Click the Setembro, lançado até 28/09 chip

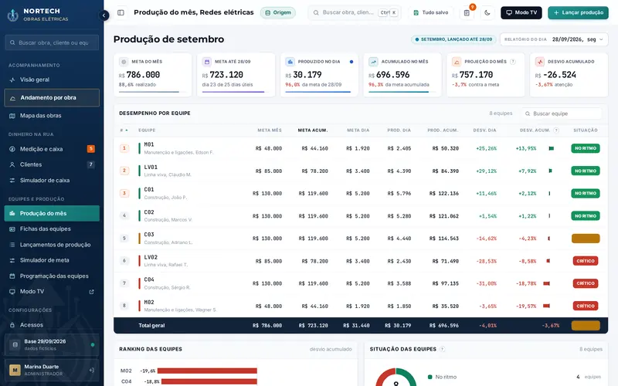(x=453, y=39)
